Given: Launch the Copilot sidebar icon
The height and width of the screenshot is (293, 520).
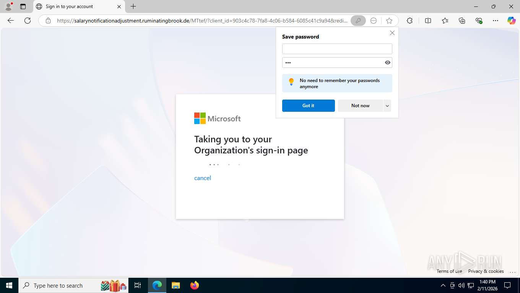Looking at the screenshot, I should 511,21.
